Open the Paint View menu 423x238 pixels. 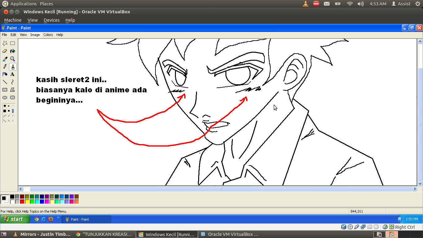click(23, 35)
